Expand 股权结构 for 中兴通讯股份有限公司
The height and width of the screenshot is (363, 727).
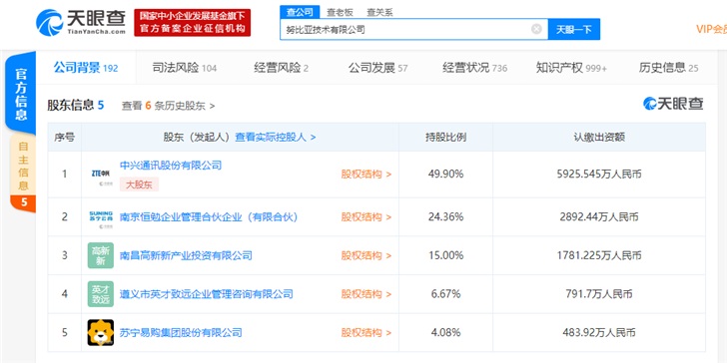366,175
